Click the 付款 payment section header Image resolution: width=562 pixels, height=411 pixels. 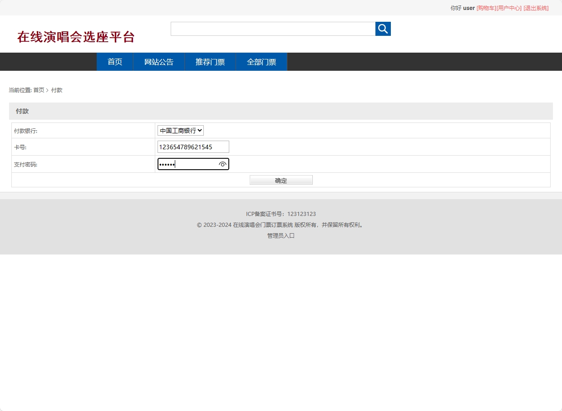[x=22, y=111]
